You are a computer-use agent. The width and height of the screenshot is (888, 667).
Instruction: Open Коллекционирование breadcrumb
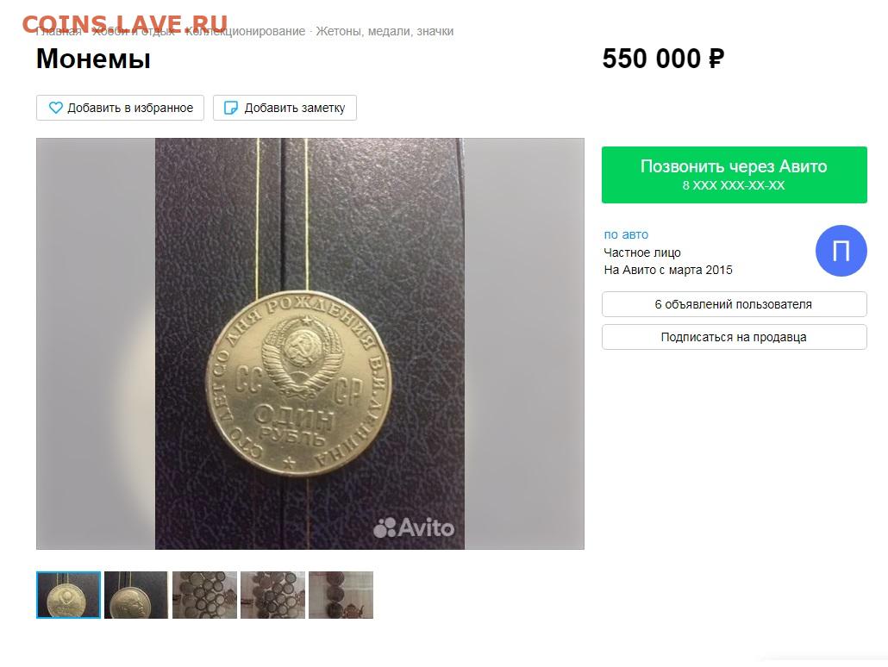pos(245,31)
